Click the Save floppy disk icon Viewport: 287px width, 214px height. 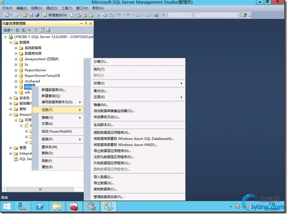point(31,15)
